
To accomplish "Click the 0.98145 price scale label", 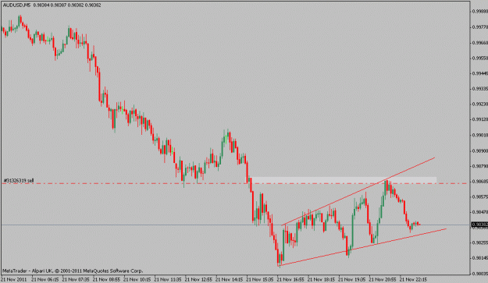I will coord(479,258).
